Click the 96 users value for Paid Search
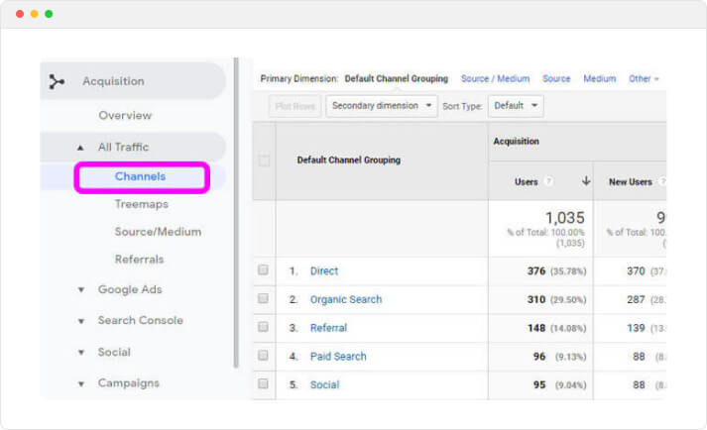Screen dimensions: 707x430 539,356
